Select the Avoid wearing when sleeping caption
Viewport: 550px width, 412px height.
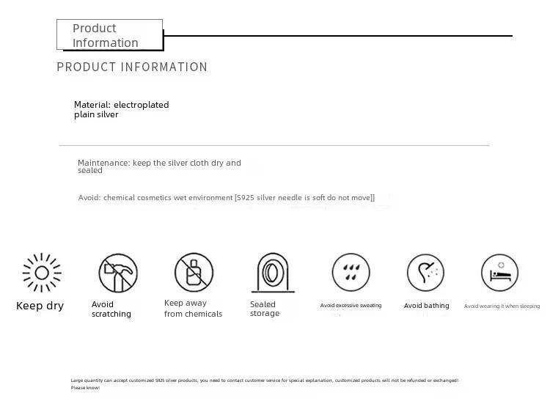[x=502, y=306]
